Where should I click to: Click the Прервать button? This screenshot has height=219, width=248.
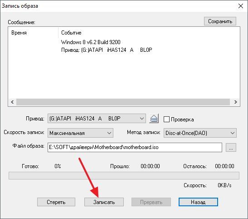[151, 202]
